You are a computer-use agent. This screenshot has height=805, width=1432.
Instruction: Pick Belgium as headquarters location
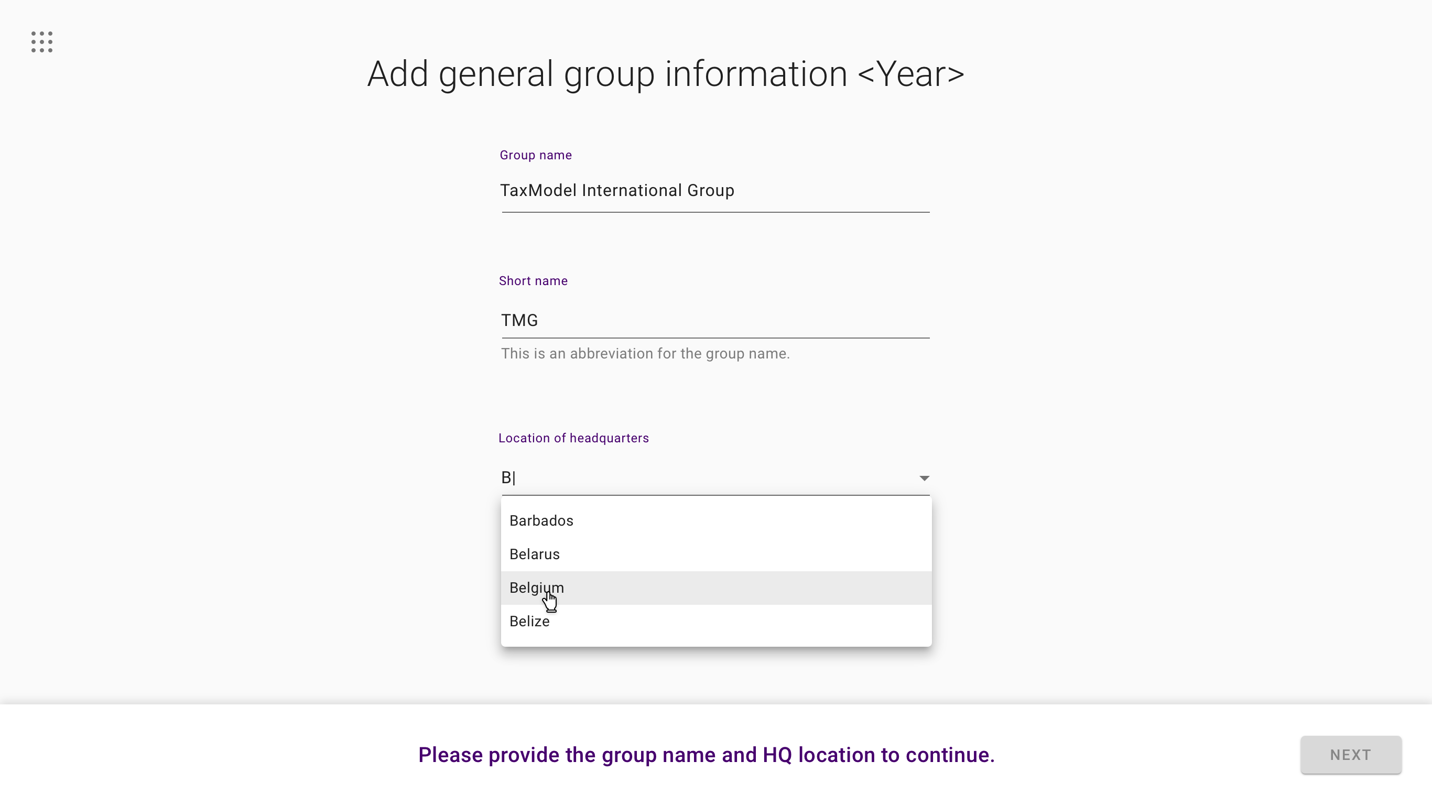click(716, 588)
